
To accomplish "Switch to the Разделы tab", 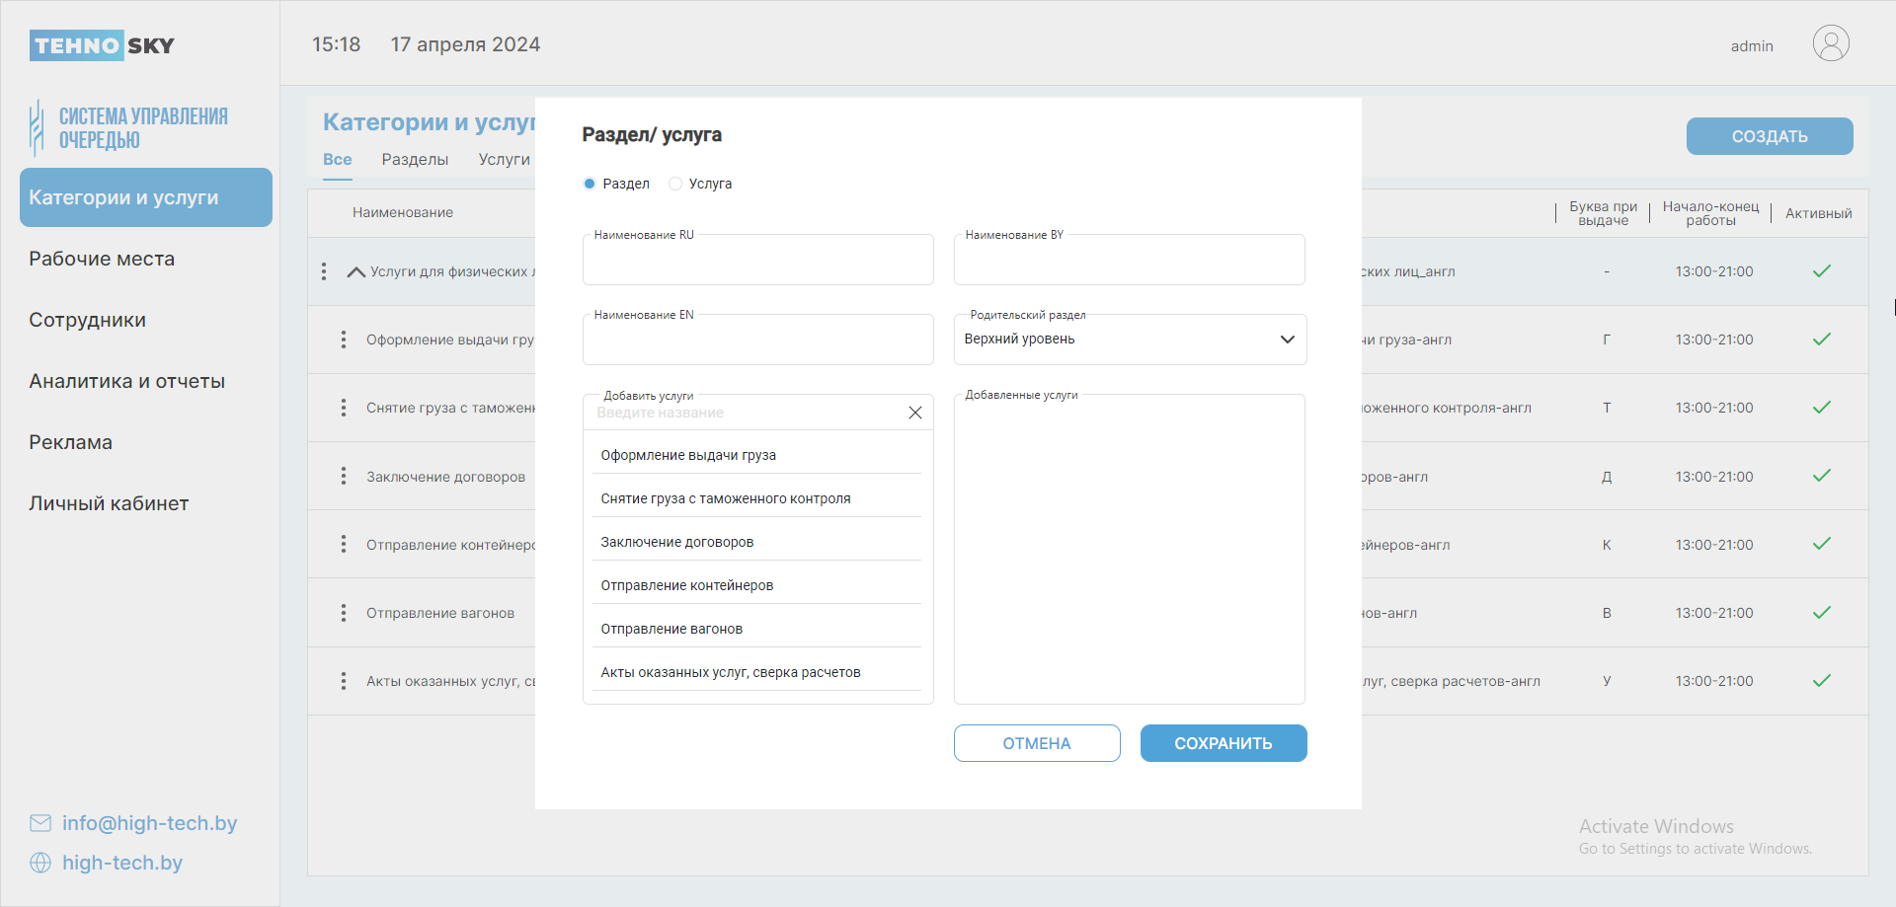I will pyautogui.click(x=415, y=160).
